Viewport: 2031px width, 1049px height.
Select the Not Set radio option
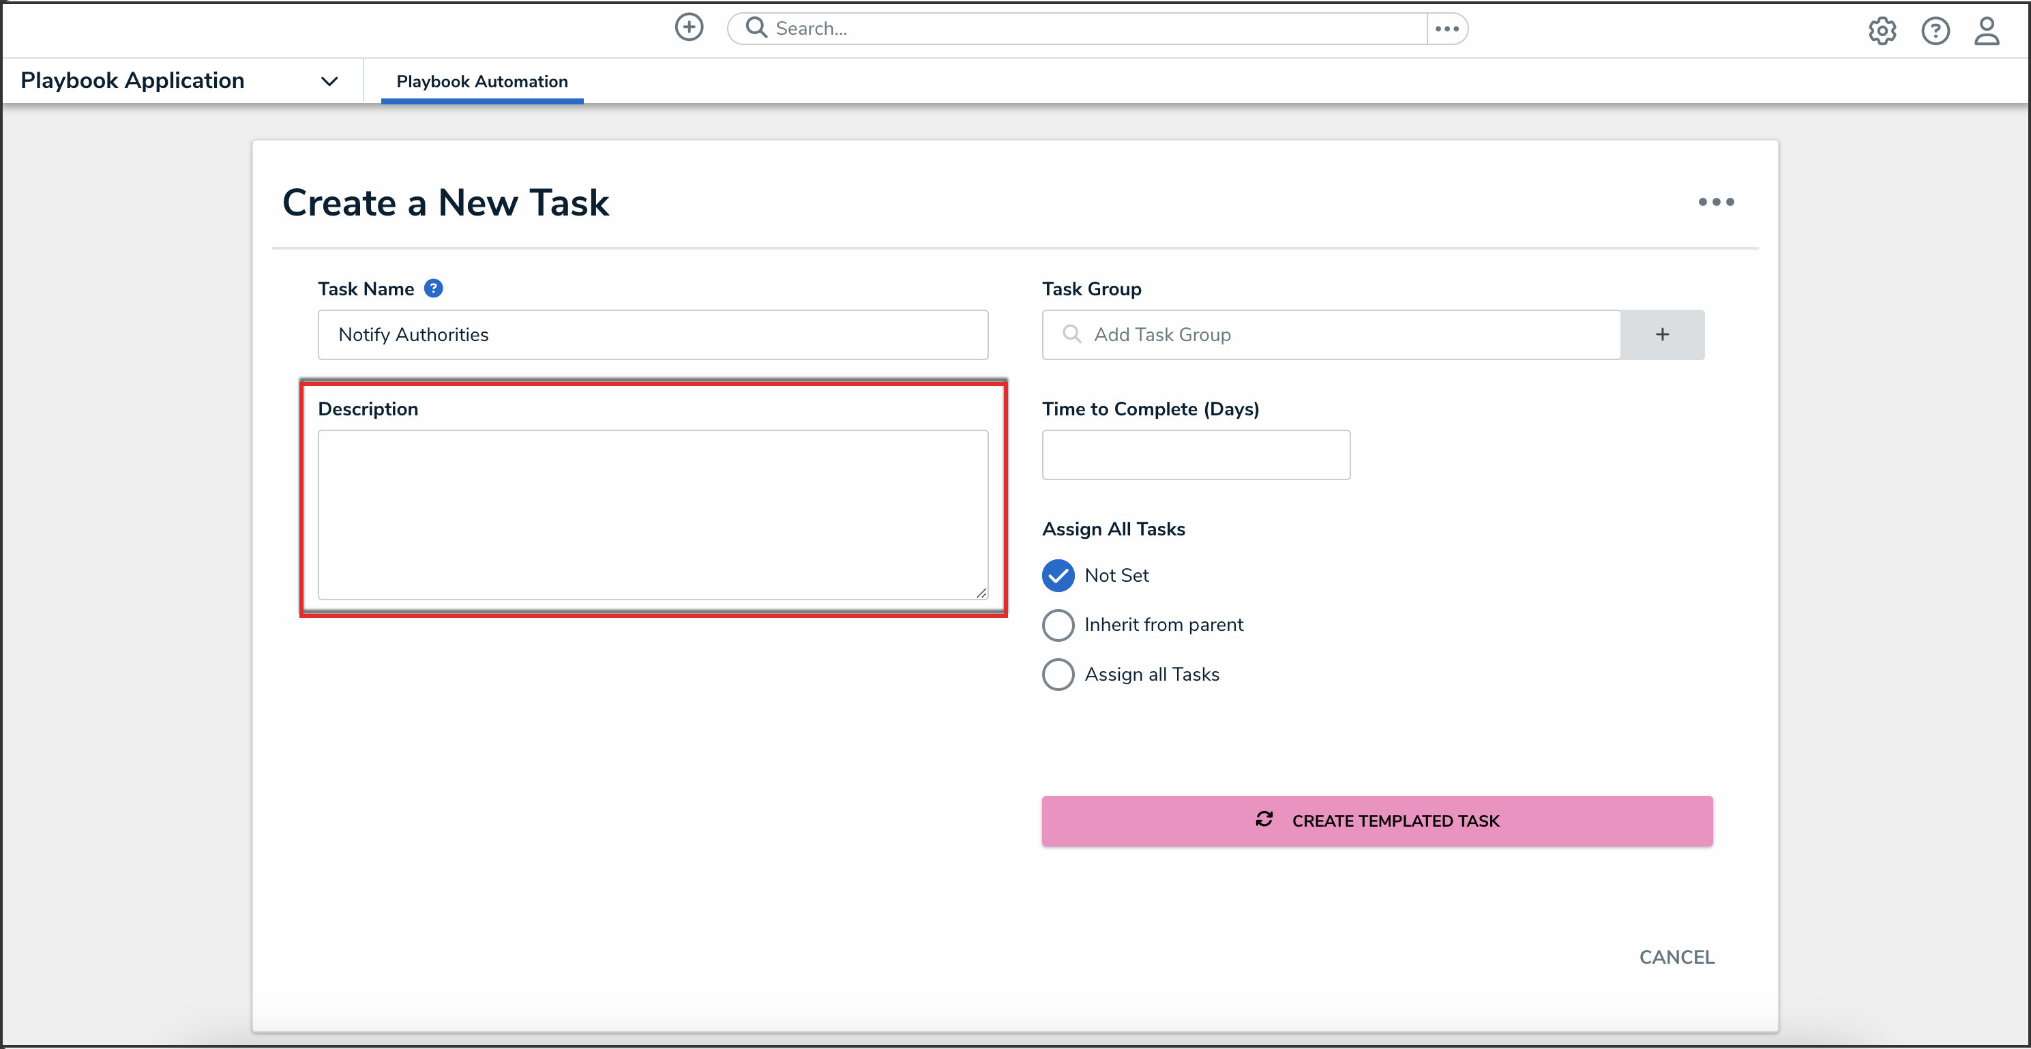(x=1058, y=576)
